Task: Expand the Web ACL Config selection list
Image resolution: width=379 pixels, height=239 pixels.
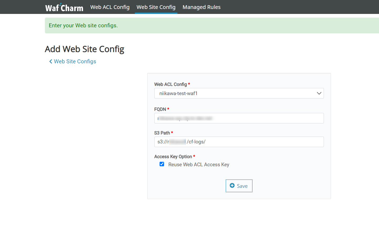Action: pyautogui.click(x=239, y=93)
